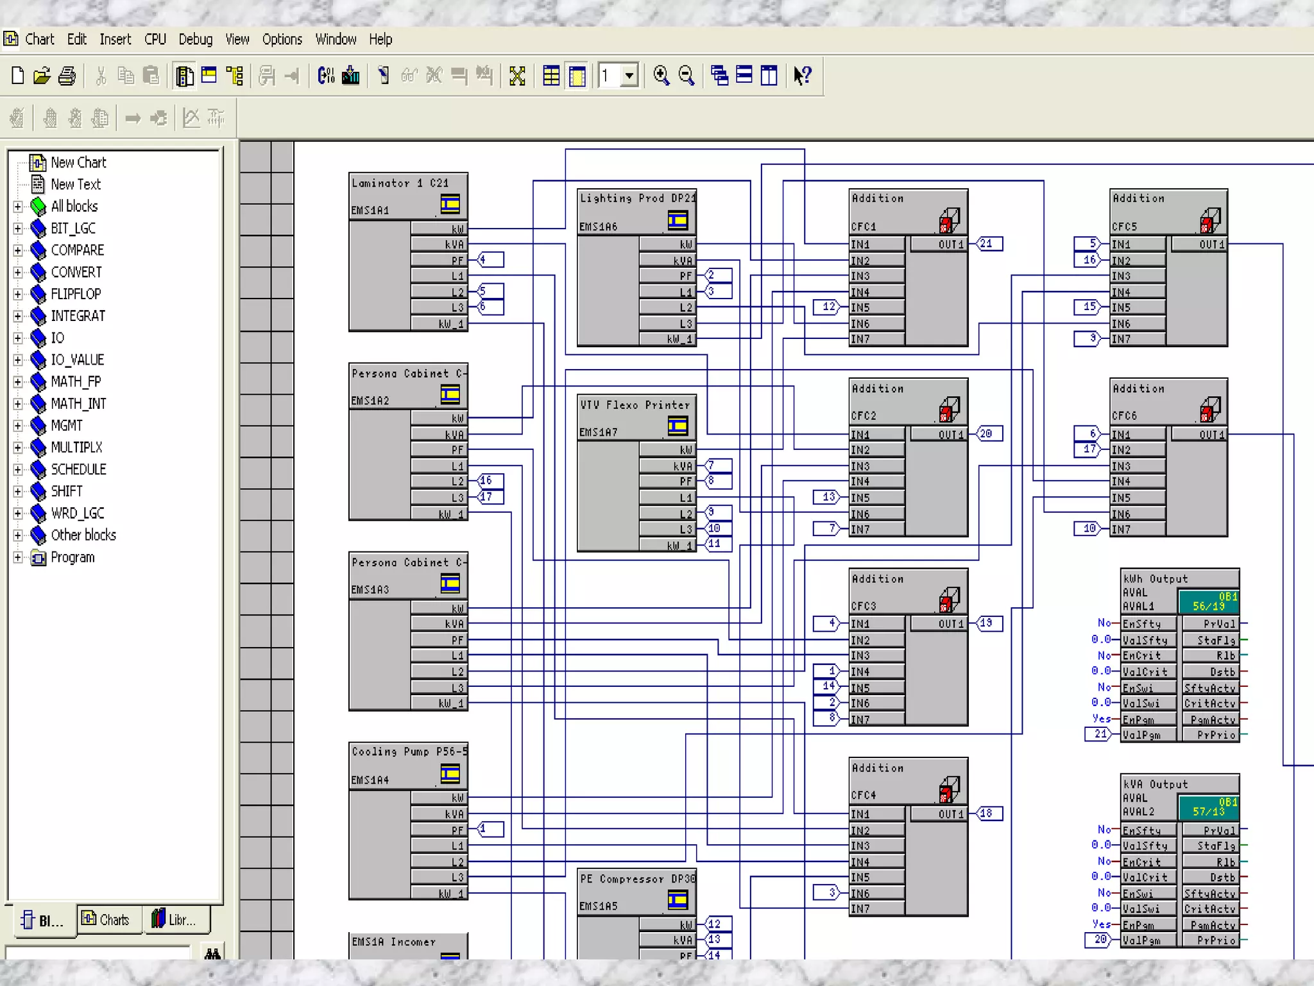Image resolution: width=1314 pixels, height=986 pixels.
Task: Select the SCHEDULE library item
Action: pyautogui.click(x=79, y=469)
